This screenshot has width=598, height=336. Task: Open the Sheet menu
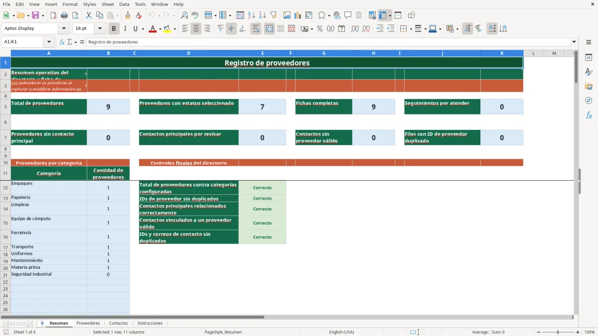tap(108, 4)
